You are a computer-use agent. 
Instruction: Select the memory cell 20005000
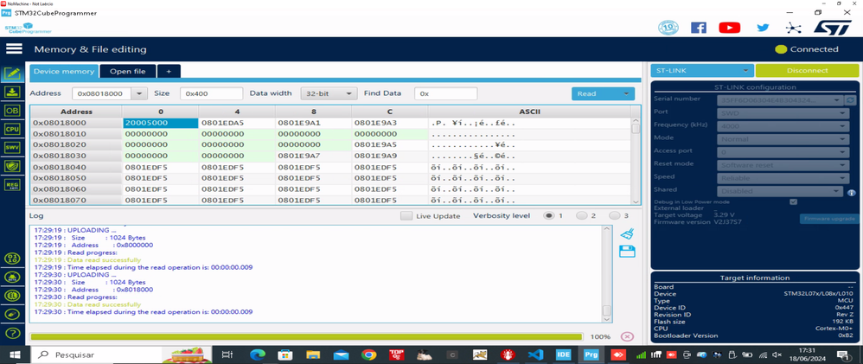click(160, 123)
